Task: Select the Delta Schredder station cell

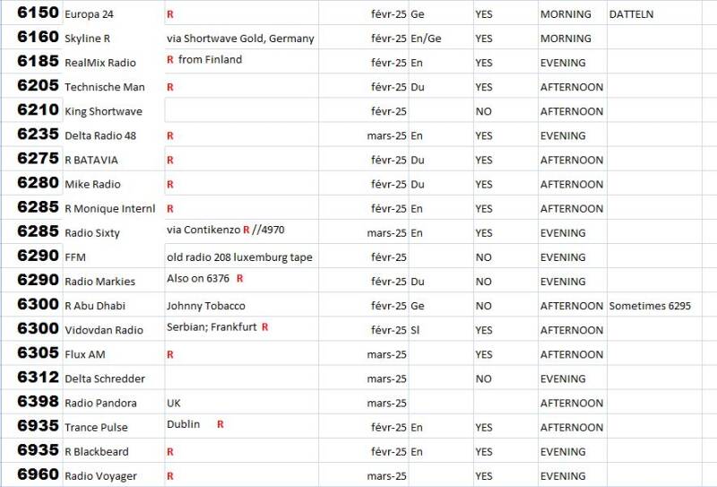Action: [x=104, y=378]
